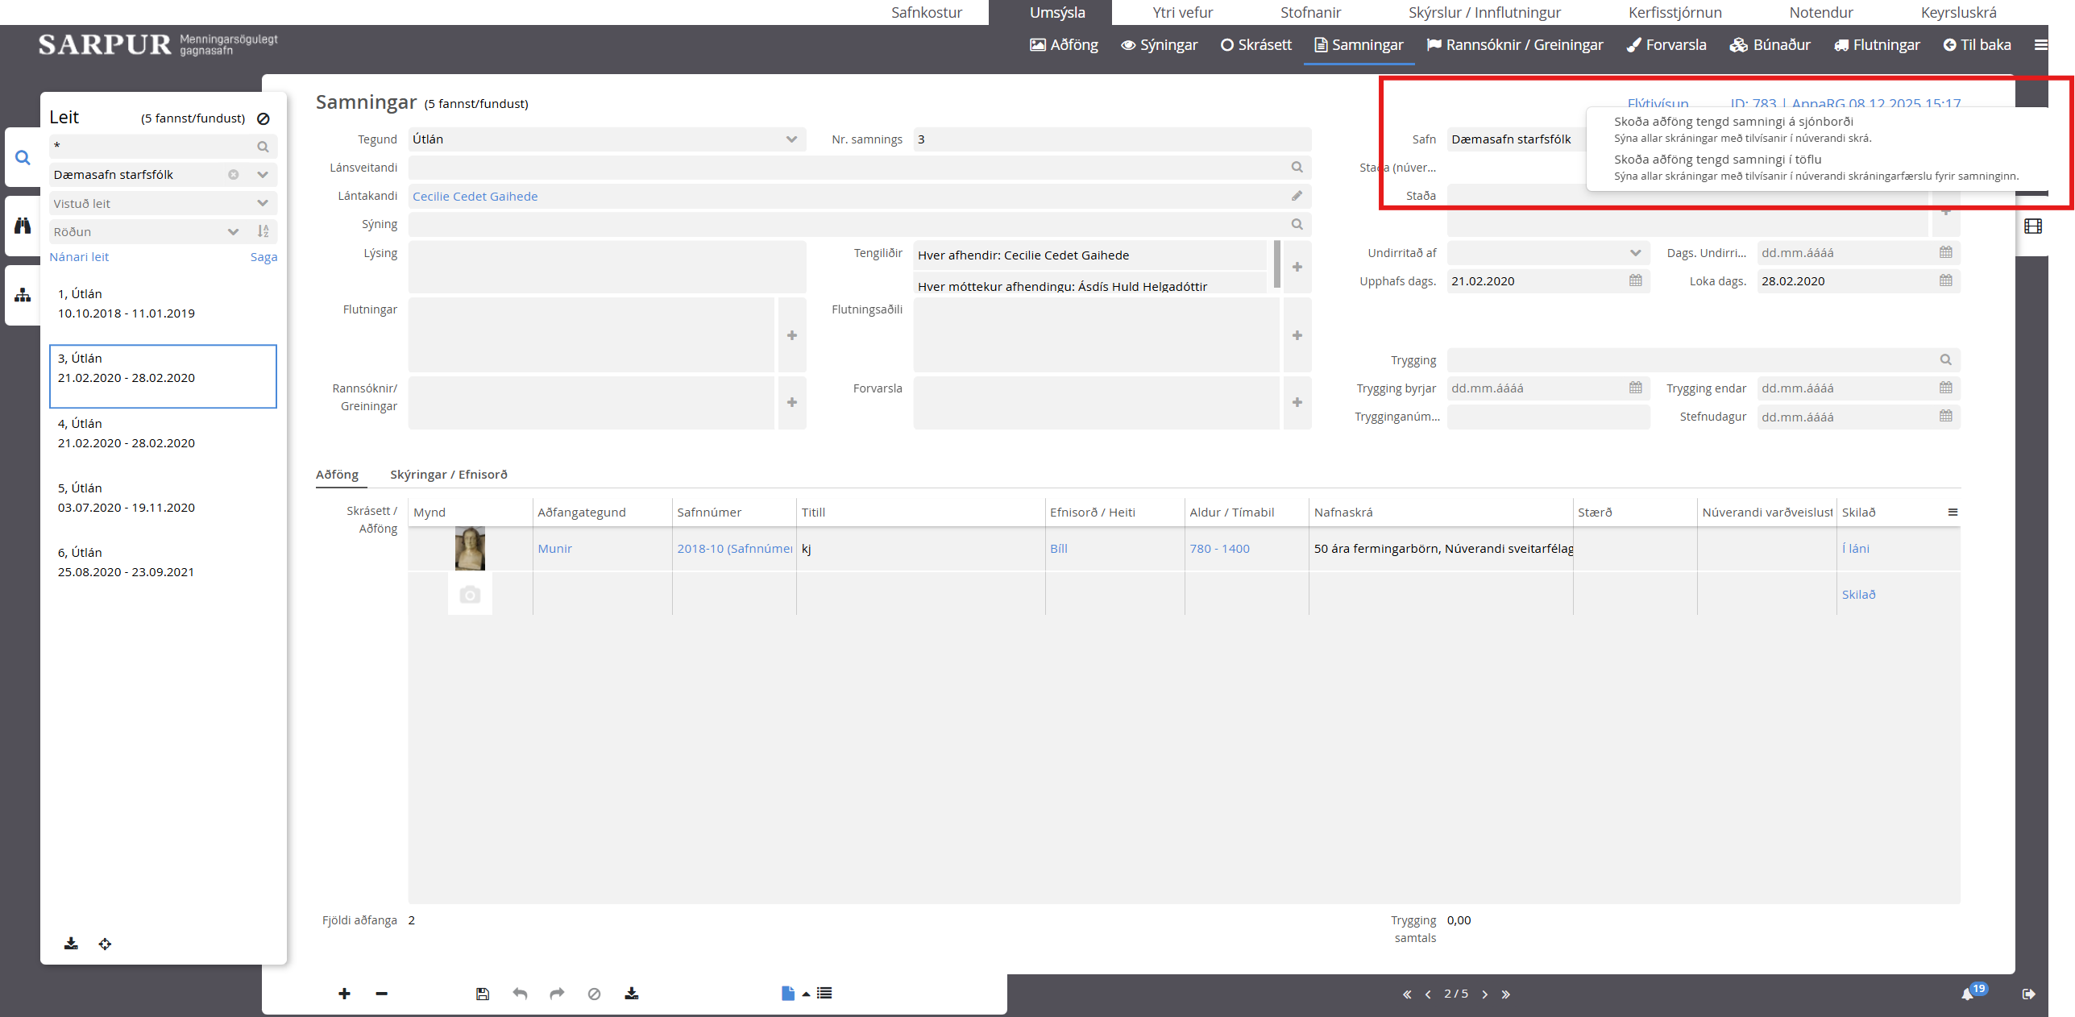Open notifications bell with 19 badge

coord(1968,994)
